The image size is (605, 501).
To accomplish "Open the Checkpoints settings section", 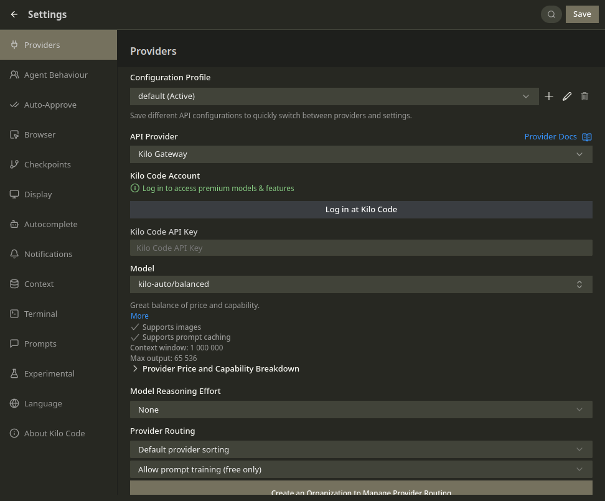I will tap(59, 164).
